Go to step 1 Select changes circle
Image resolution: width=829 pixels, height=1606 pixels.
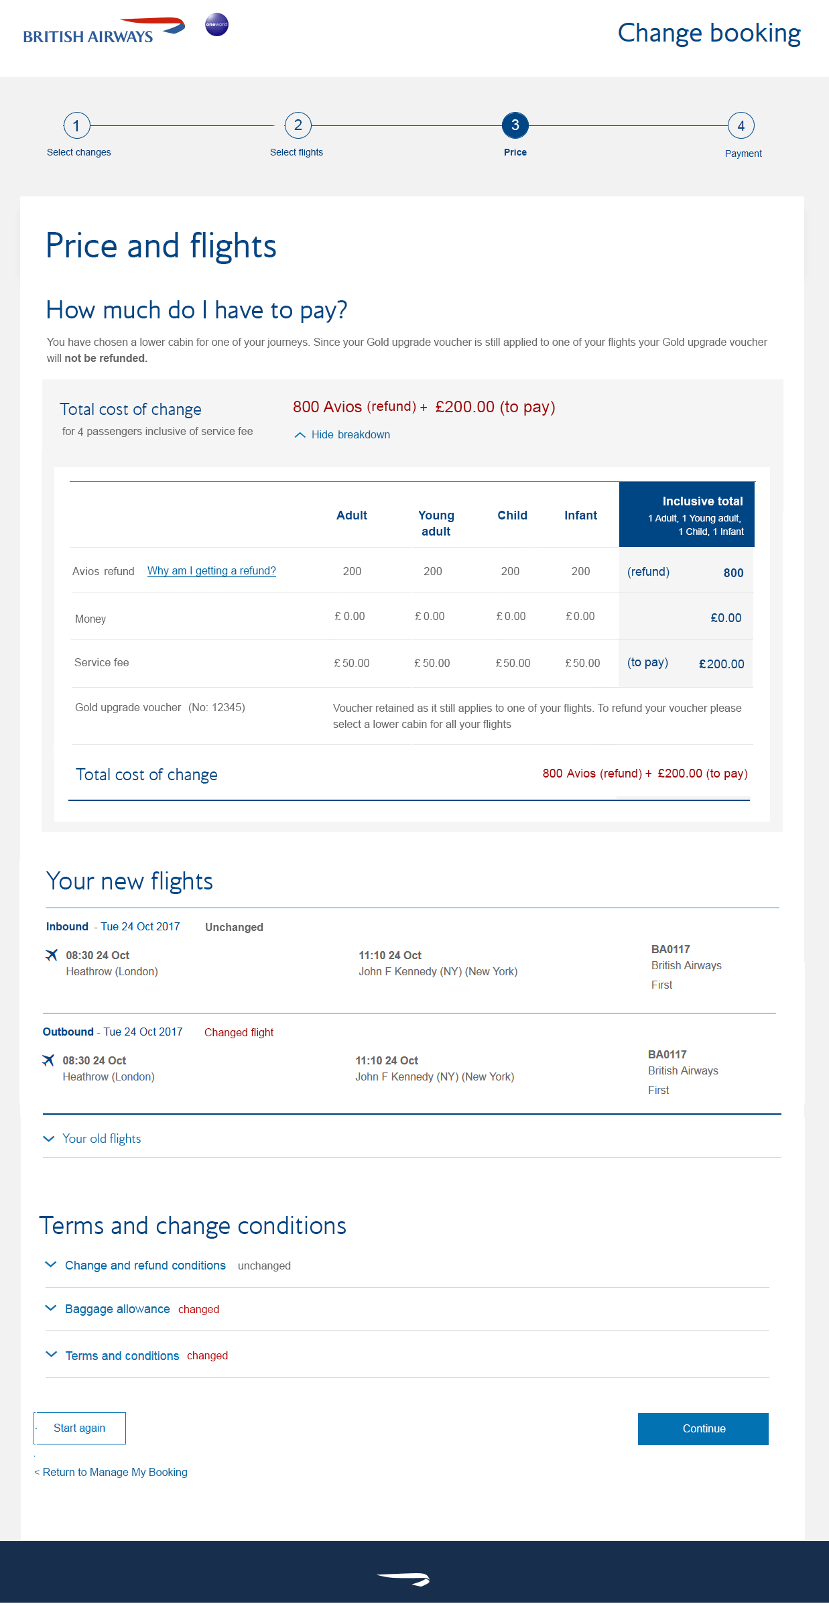[76, 125]
